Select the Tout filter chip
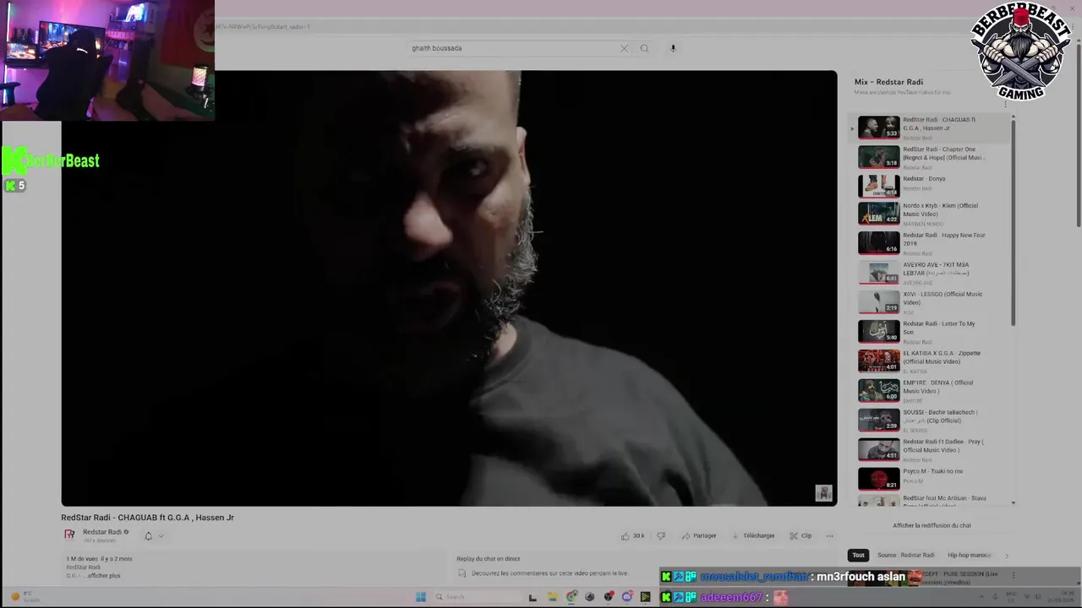The image size is (1082, 608). coord(858,555)
